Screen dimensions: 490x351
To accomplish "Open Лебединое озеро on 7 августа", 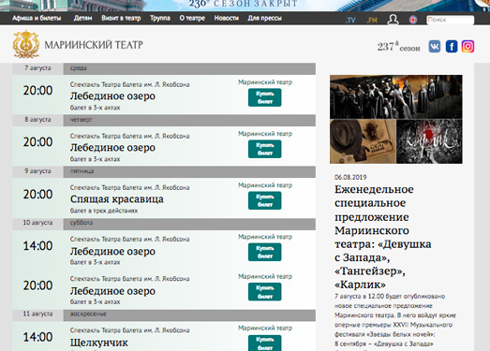I will click(112, 95).
